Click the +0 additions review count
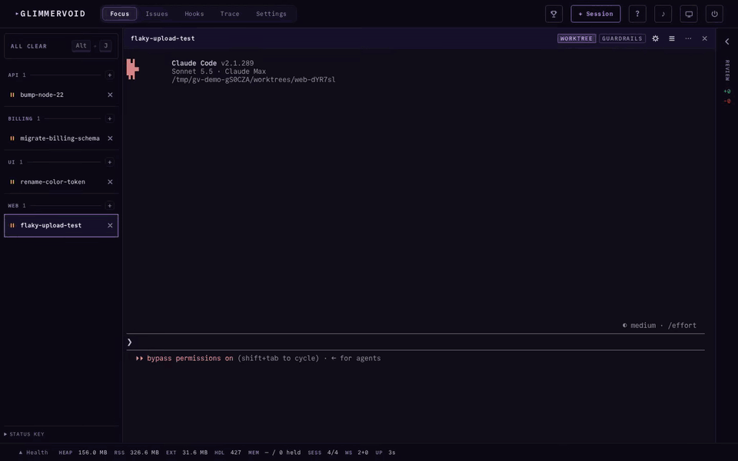The width and height of the screenshot is (738, 461). 727,91
